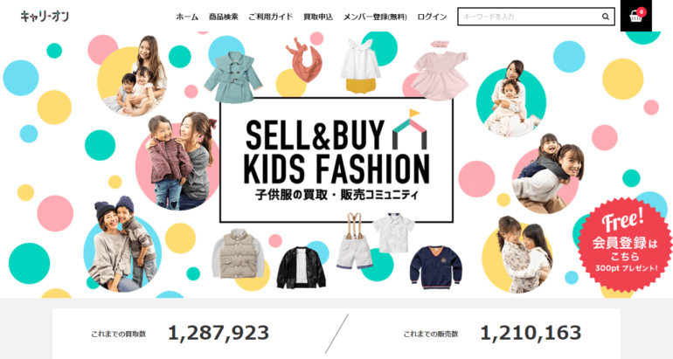This screenshot has width=673, height=359.
Task: Click the キャリーオン site logo
Action: 45,17
